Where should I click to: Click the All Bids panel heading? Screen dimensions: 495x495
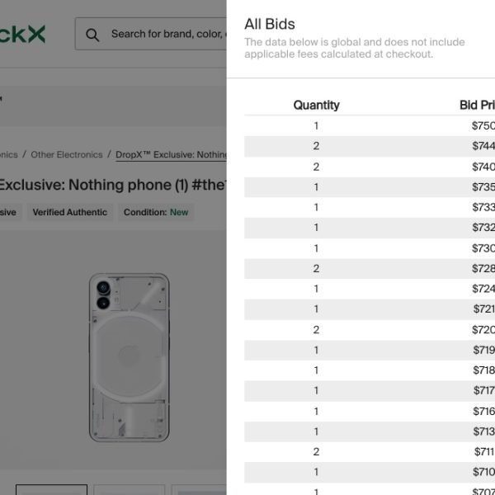pos(270,24)
